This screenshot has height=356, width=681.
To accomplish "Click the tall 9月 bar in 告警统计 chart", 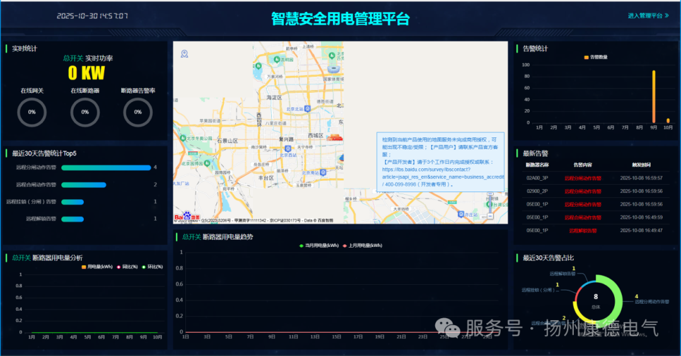I will click(x=654, y=97).
